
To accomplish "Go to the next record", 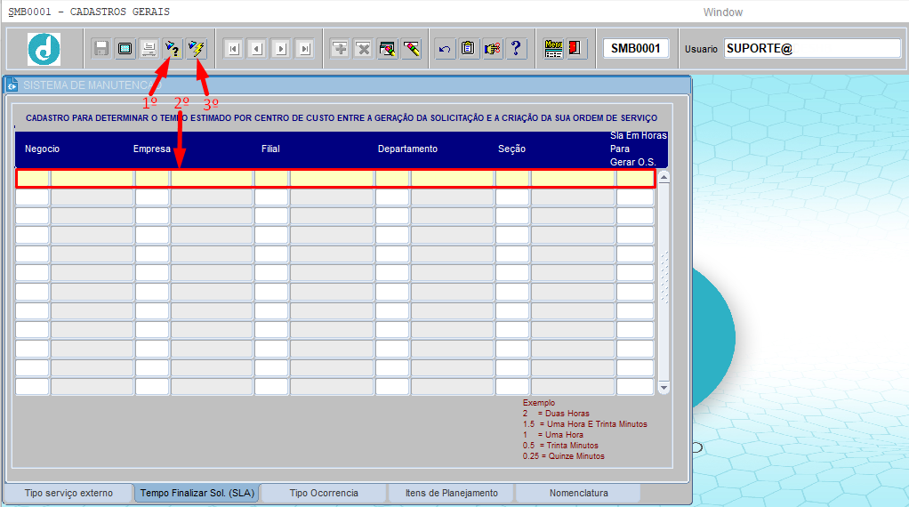I will (x=281, y=49).
